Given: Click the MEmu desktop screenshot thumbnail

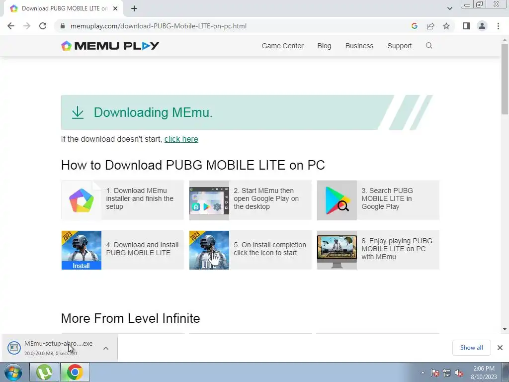Looking at the screenshot, I should click(209, 200).
